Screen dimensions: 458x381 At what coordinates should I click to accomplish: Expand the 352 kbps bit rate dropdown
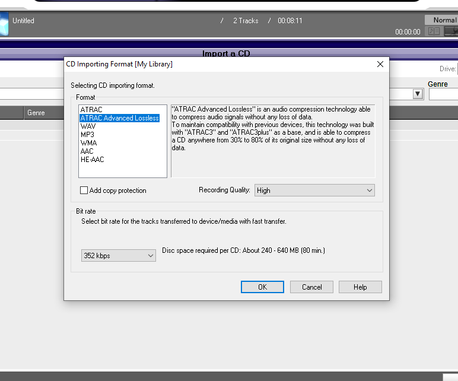click(119, 256)
